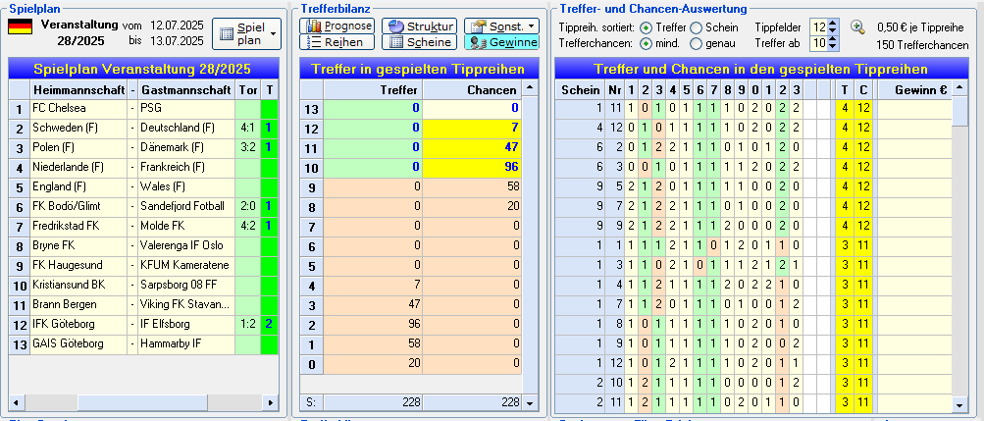Click the Tippfelder number field
This screenshot has width=984, height=421.
818,27
